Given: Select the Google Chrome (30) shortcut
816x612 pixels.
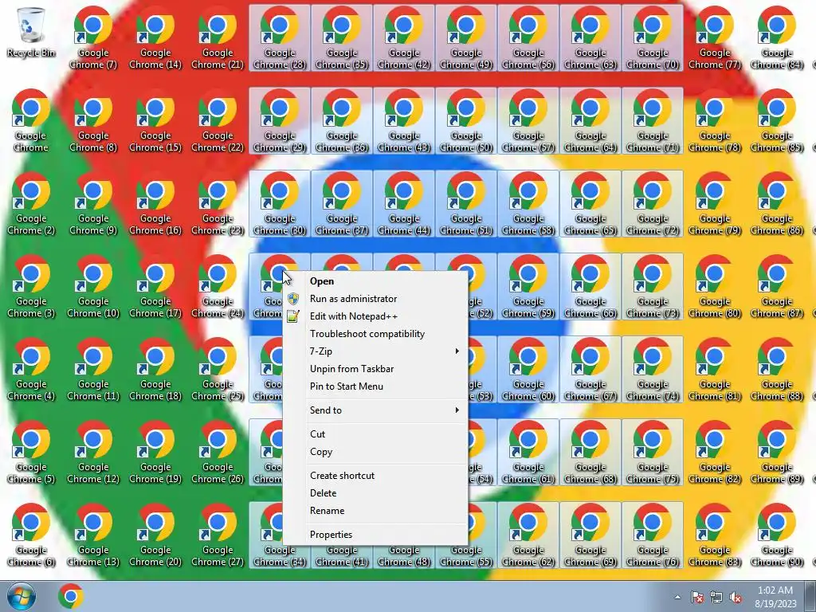Looking at the screenshot, I should (x=280, y=203).
